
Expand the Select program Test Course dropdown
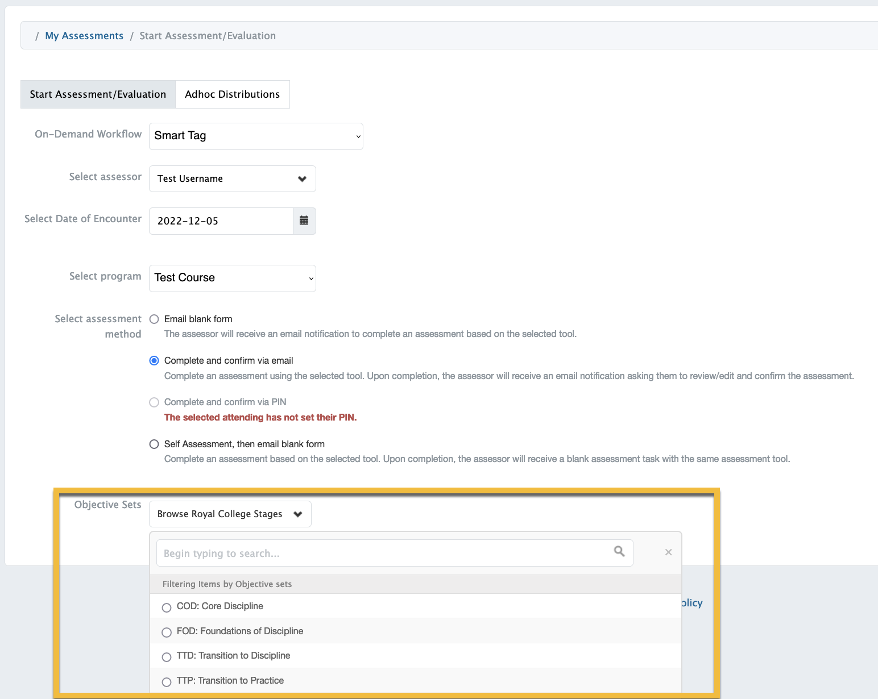[232, 278]
